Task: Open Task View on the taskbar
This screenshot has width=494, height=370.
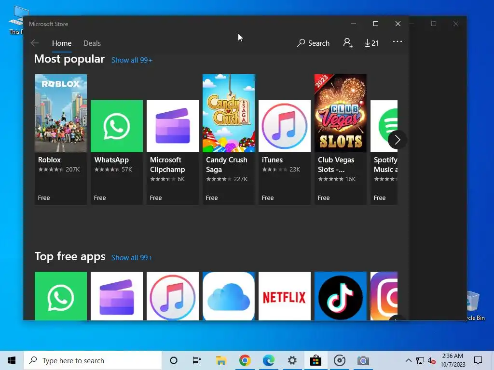Action: [197, 360]
